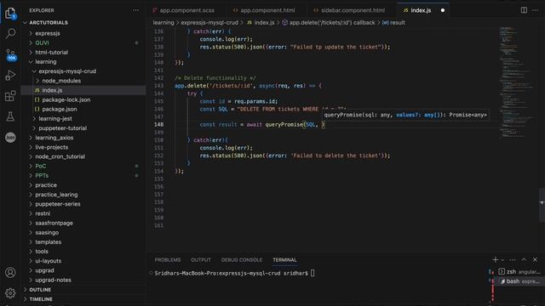
Task: Open index.js in the file tree
Action: [x=52, y=90]
